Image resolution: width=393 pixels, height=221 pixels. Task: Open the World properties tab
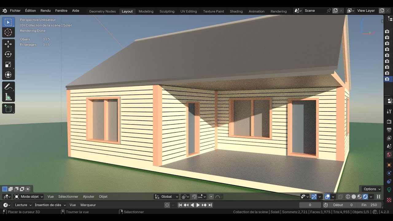point(389,155)
